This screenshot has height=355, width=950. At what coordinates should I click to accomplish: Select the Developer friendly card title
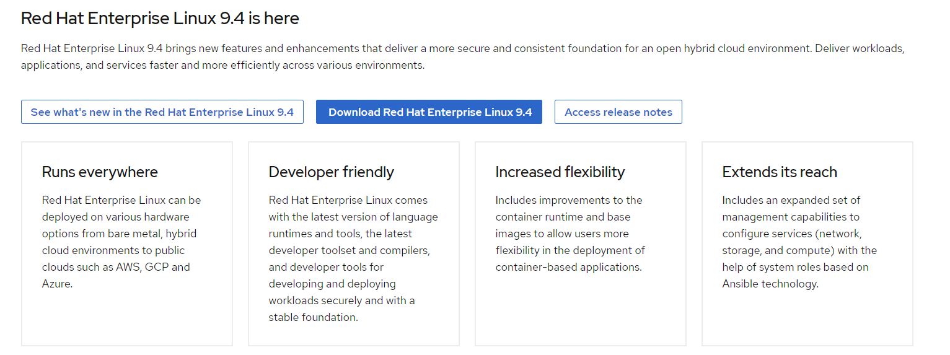pos(331,172)
